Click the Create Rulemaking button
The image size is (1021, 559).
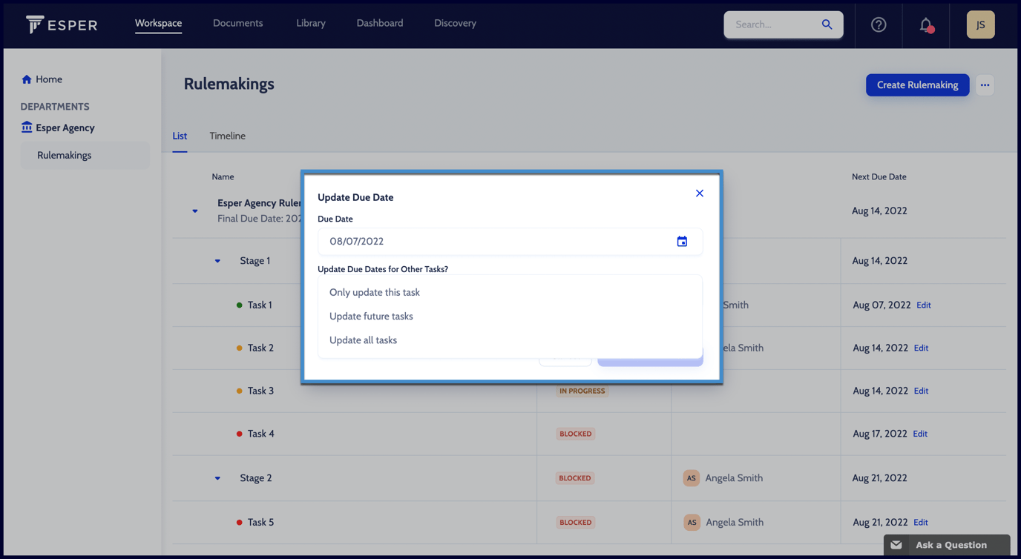click(917, 85)
